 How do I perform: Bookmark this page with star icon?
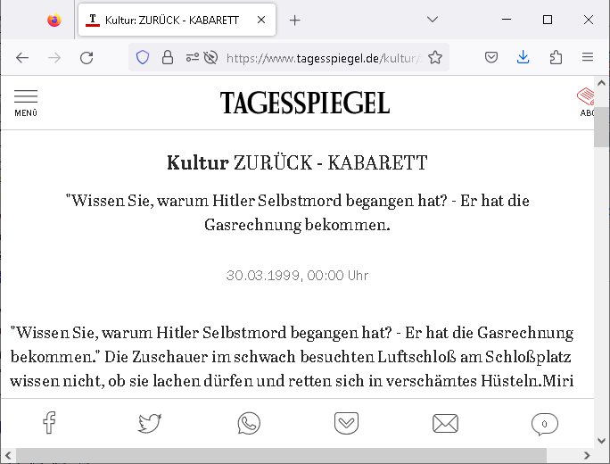tap(435, 58)
